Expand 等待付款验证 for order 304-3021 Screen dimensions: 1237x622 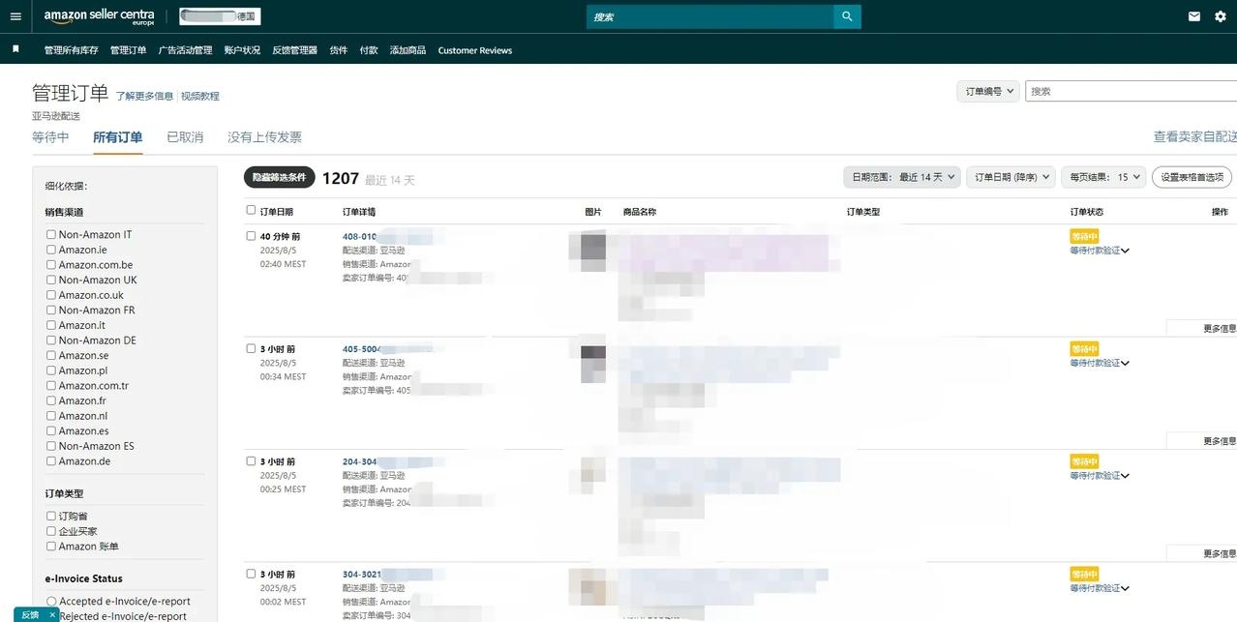(1100, 587)
